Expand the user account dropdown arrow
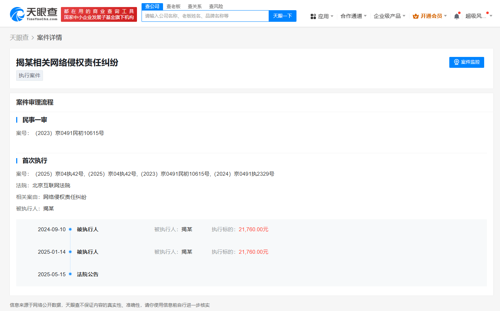 (x=491, y=16)
